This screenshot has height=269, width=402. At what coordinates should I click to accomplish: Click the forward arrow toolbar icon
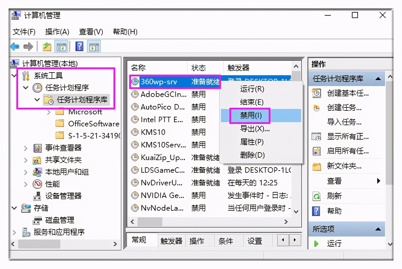[28, 47]
